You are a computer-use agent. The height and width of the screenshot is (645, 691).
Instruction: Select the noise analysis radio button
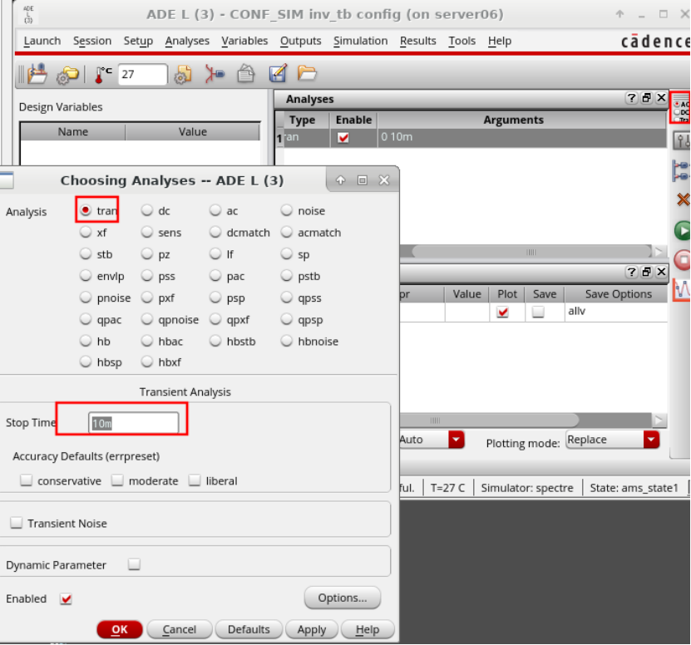pos(287,211)
